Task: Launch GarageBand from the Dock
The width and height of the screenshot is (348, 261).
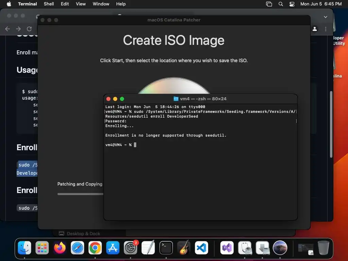Action: click(184, 248)
